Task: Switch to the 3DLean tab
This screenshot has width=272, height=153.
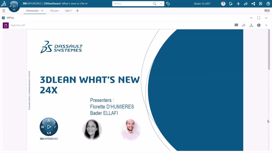Action: click(54, 11)
